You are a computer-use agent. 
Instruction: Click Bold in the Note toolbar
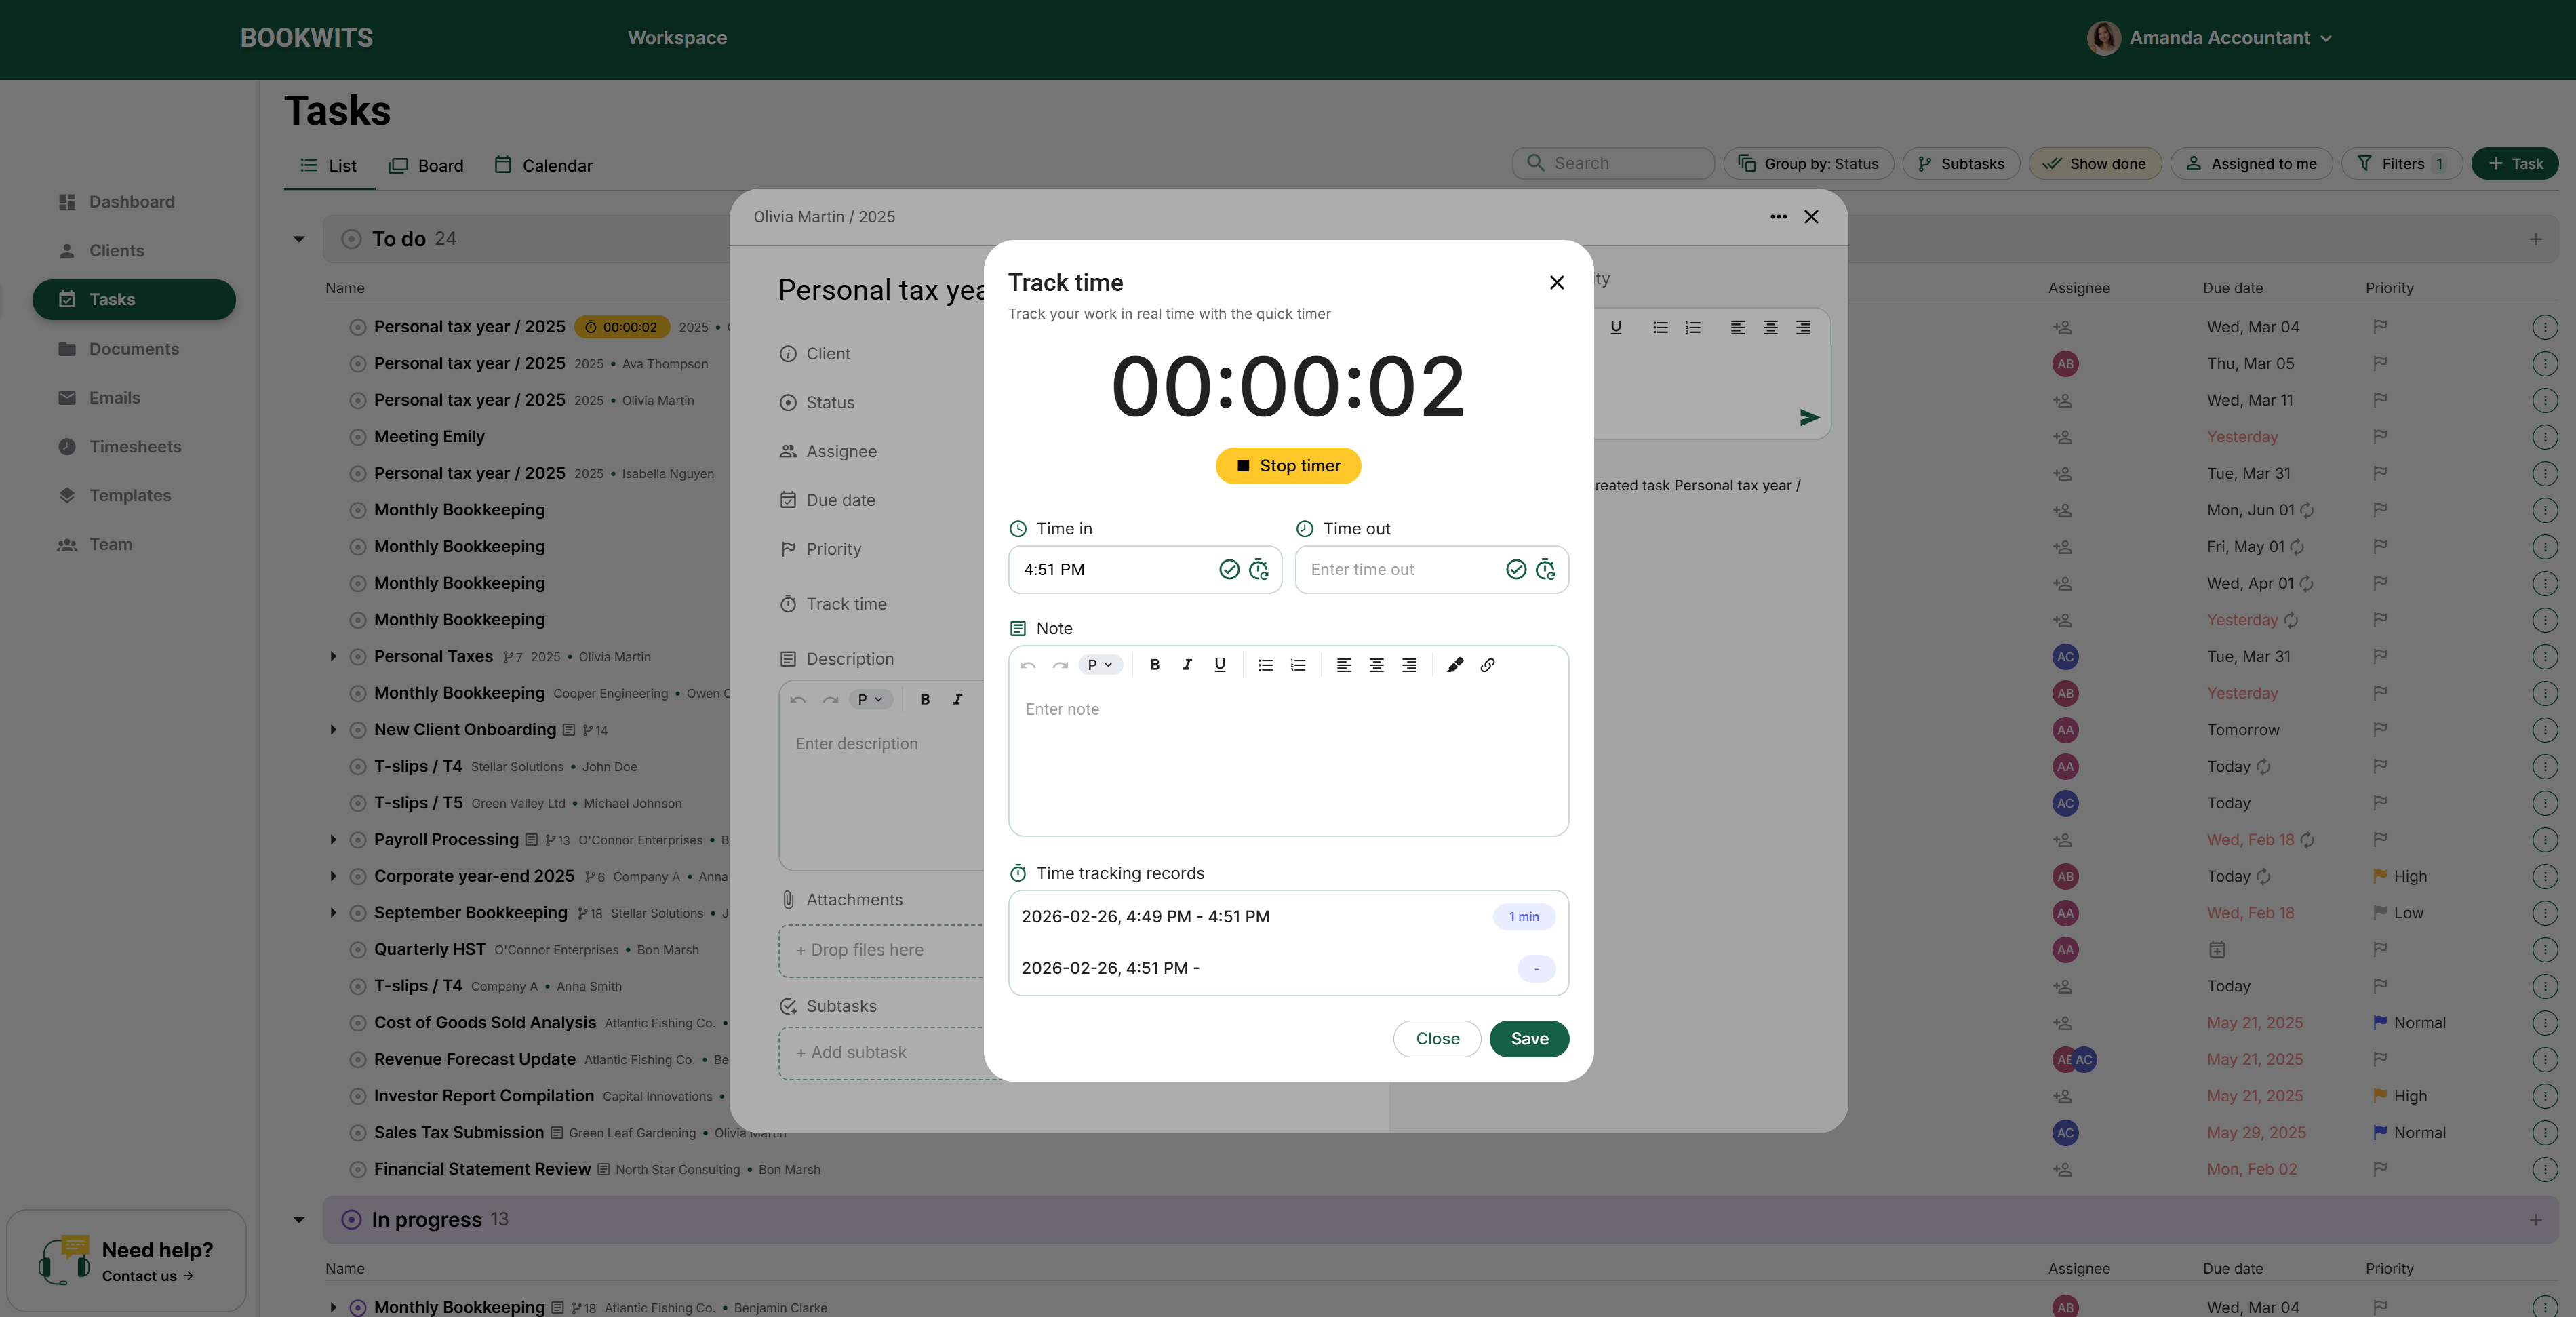pyautogui.click(x=1155, y=665)
